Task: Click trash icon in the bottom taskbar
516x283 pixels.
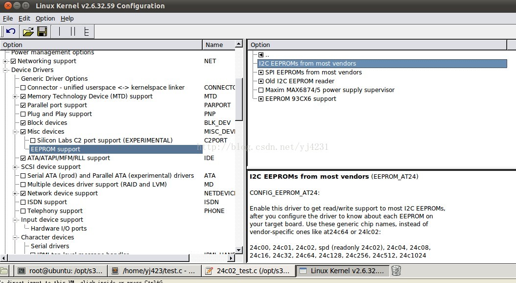Action: [396, 271]
